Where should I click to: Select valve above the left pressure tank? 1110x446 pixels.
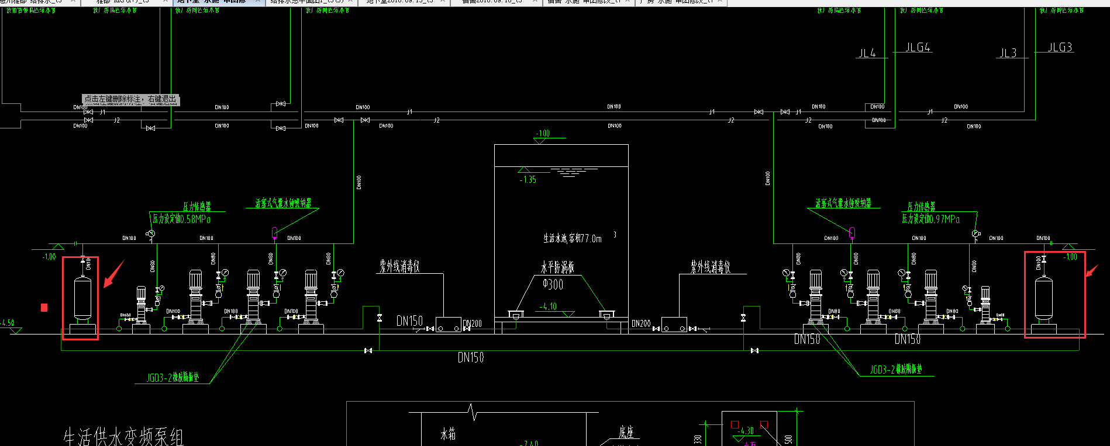point(82,259)
